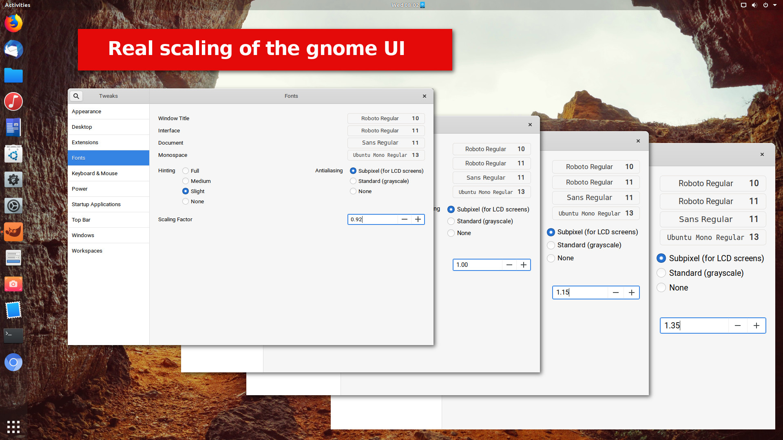This screenshot has height=440, width=783.
Task: Choose Standard (grayscale) in front Tweaks window
Action: [x=379, y=181]
